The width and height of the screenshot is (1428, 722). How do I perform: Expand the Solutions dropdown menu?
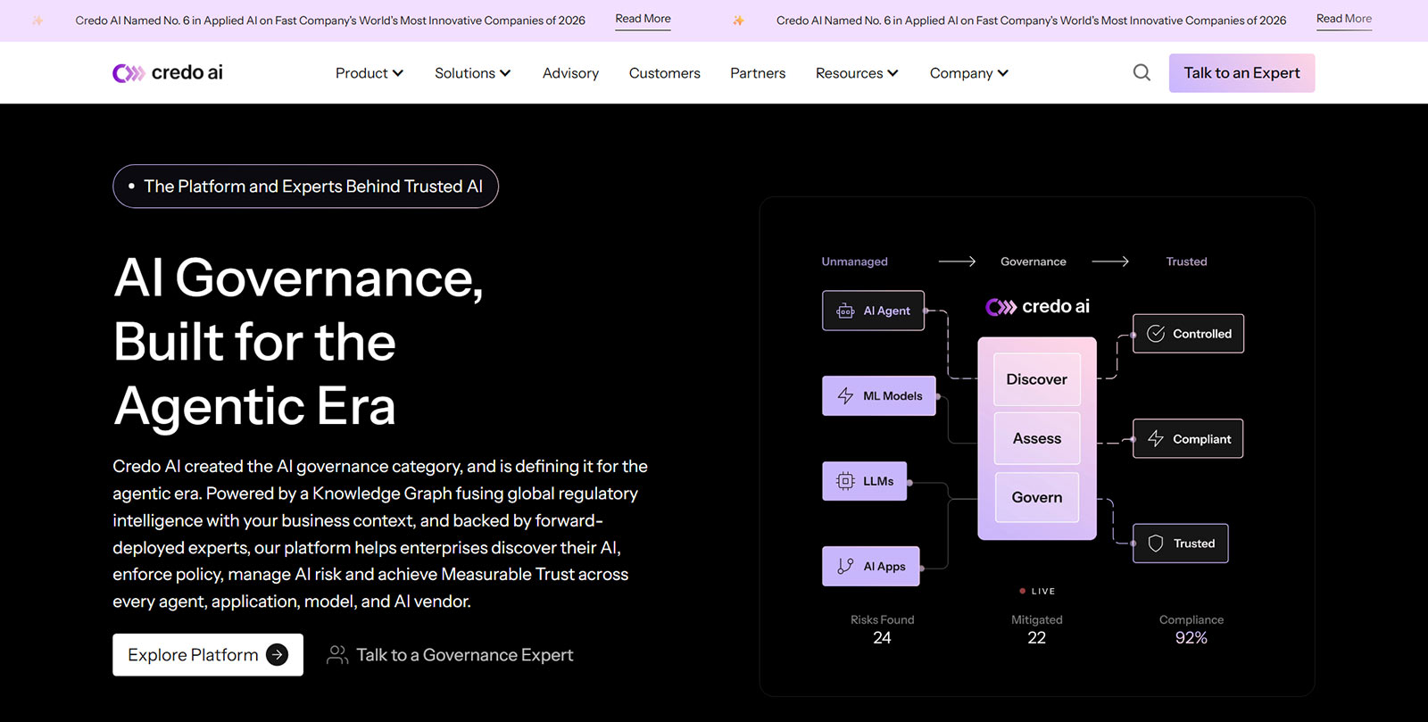[x=473, y=73]
